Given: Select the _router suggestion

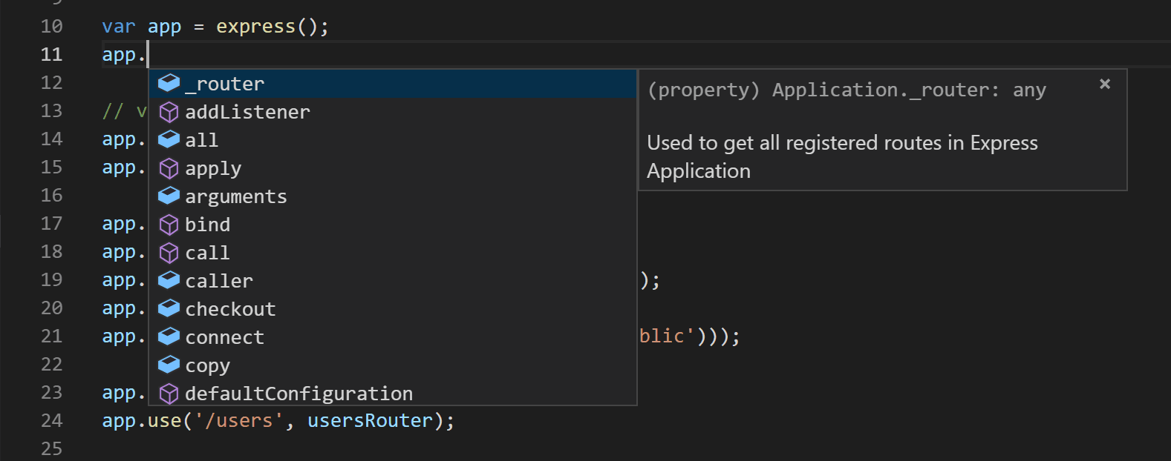Looking at the screenshot, I should pyautogui.click(x=224, y=84).
